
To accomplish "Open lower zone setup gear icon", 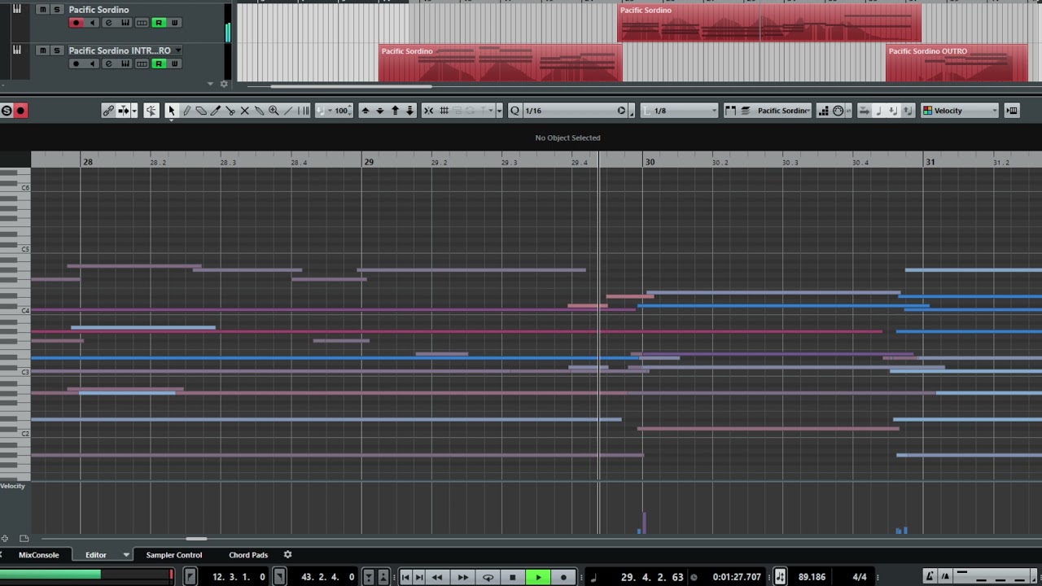I will click(x=287, y=555).
